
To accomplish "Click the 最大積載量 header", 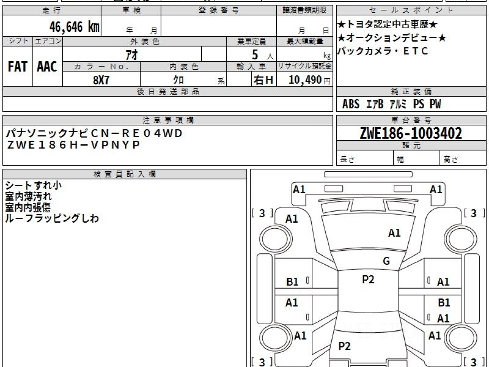I will [304, 41].
